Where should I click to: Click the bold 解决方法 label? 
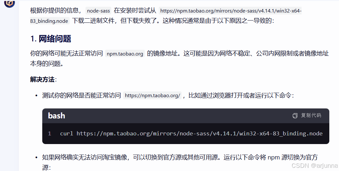42,79
